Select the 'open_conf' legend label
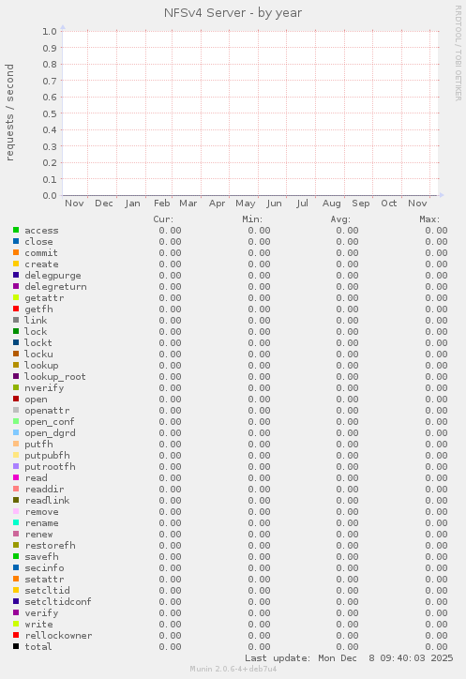Screen dimensions: 466x679 tap(50, 422)
